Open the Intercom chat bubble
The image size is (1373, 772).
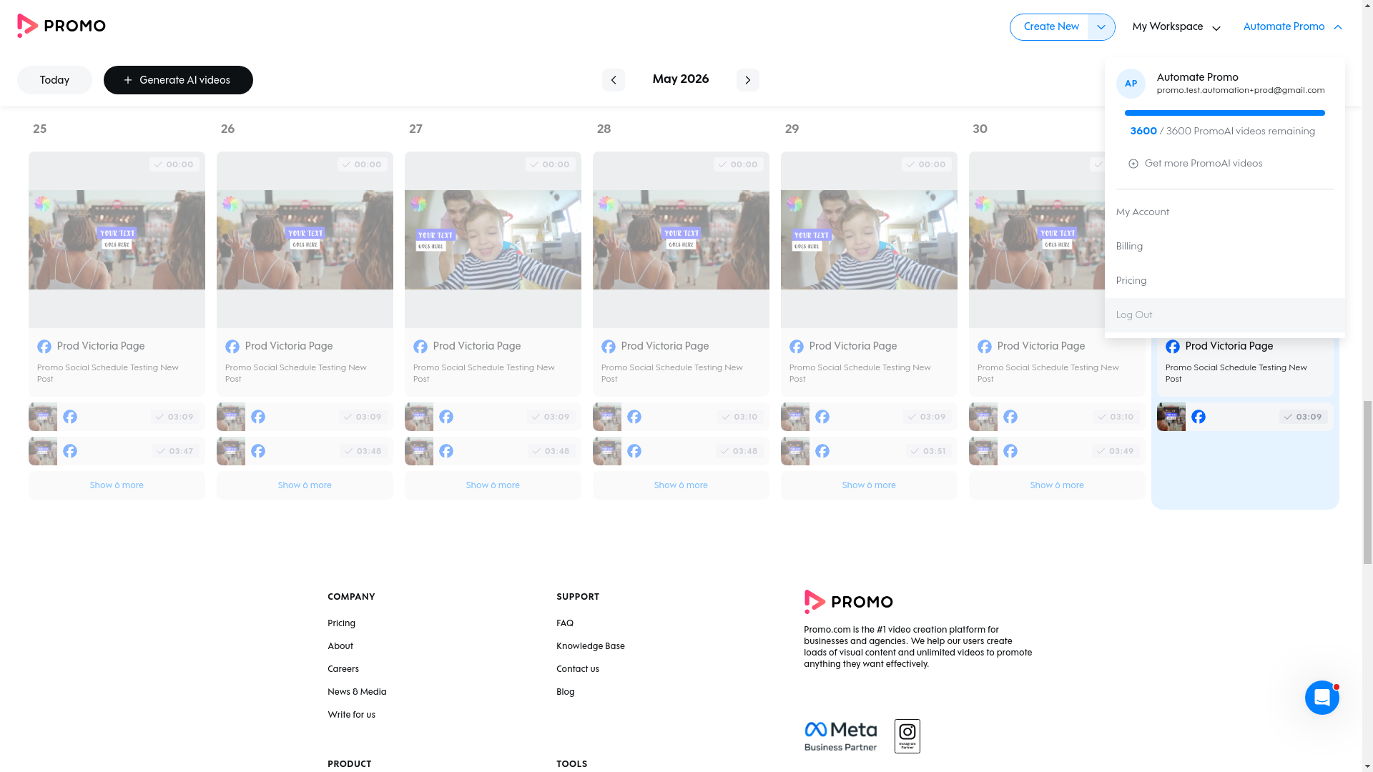pyautogui.click(x=1322, y=698)
